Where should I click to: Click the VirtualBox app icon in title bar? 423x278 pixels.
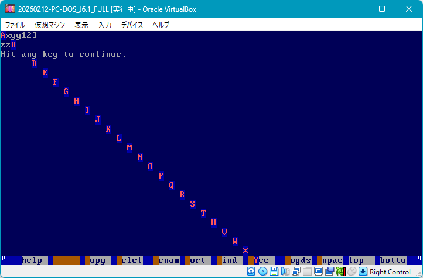(10, 9)
